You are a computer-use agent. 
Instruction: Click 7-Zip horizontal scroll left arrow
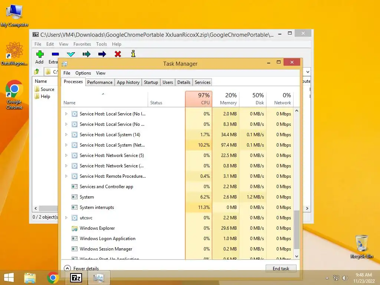point(36,208)
